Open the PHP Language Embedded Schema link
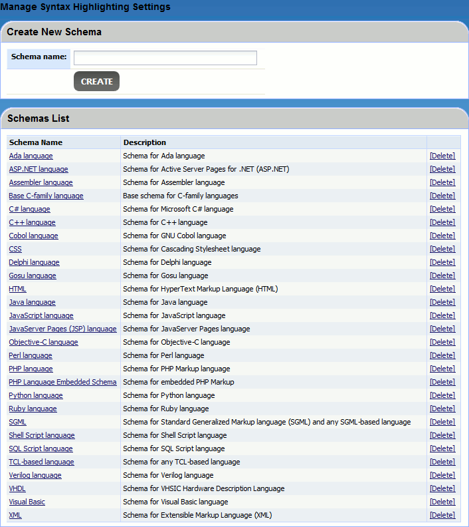 pyautogui.click(x=62, y=382)
